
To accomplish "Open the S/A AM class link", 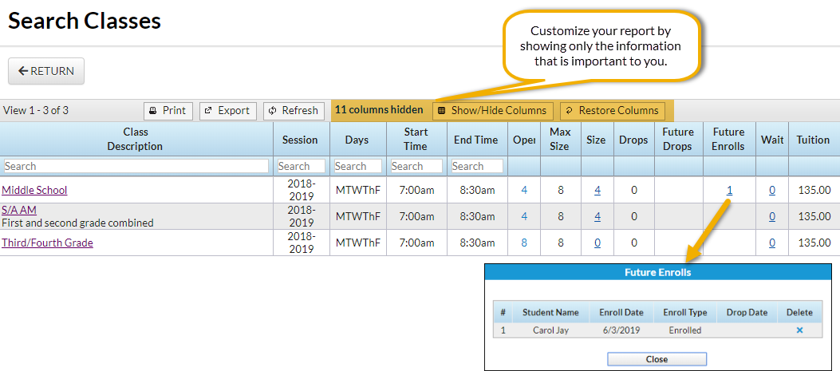I will coord(19,210).
